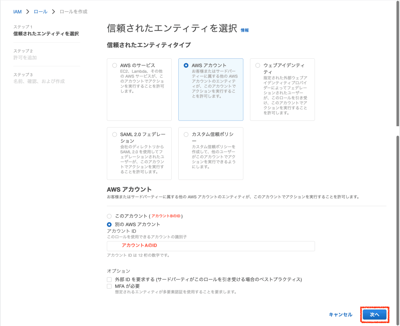
Task: Enable the 外部 ID を要求する checkbox
Action: (x=109, y=279)
